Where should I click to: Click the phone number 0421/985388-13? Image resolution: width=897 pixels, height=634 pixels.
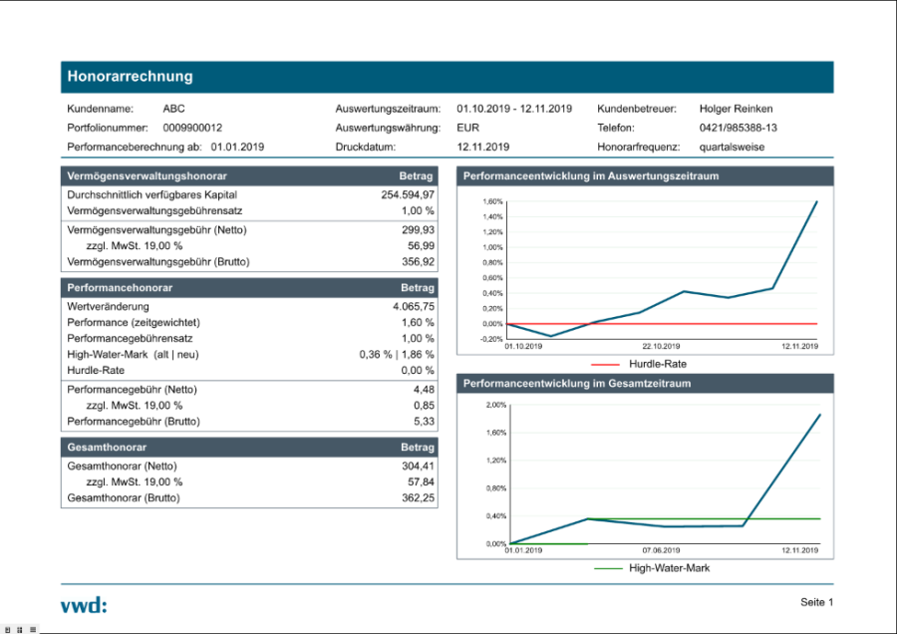click(x=738, y=128)
